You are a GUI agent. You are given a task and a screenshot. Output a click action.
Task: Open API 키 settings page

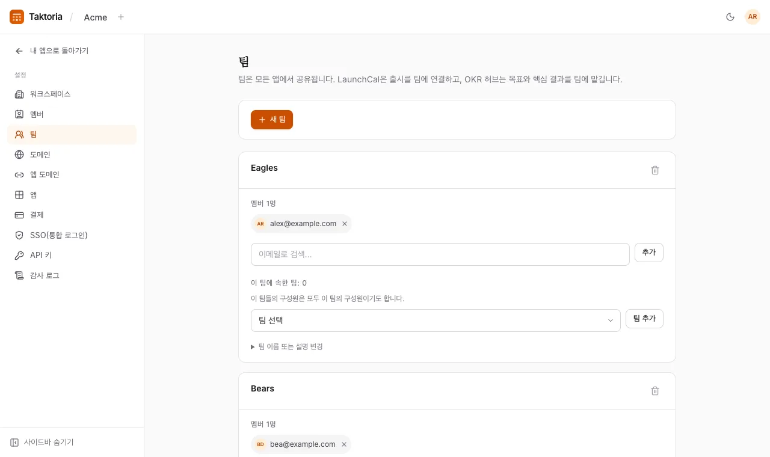(72, 256)
